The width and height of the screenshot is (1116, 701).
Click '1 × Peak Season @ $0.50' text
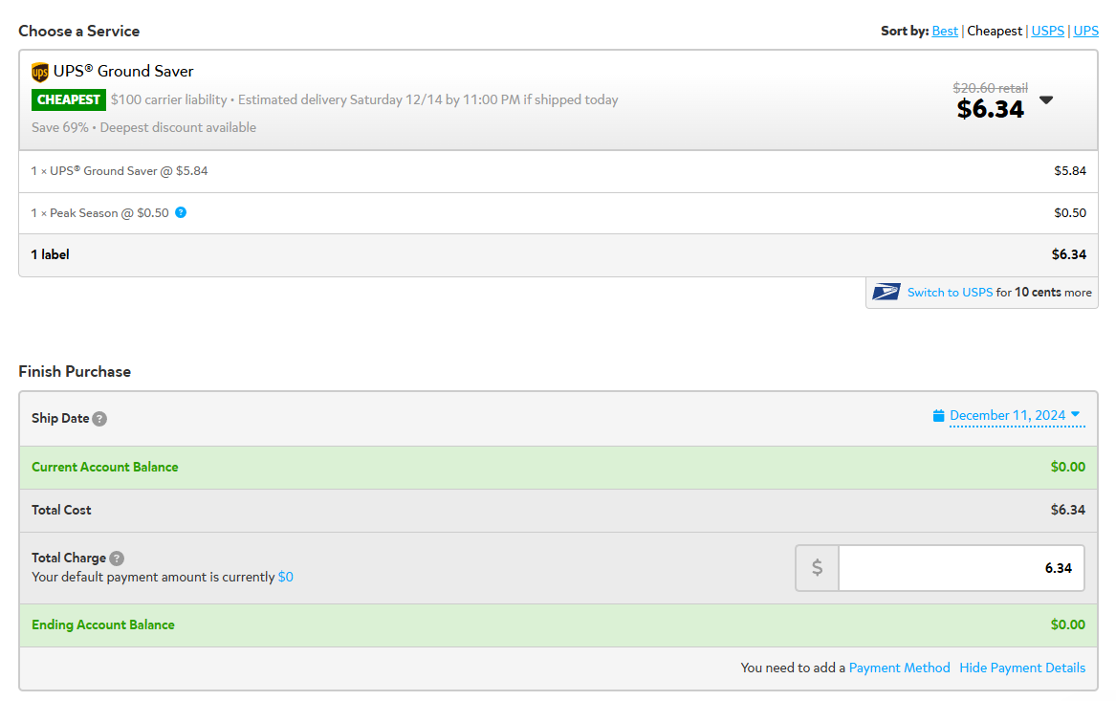99,213
